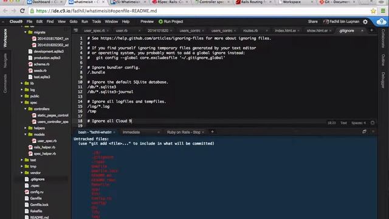Click the browser back arrow
389x219 pixels.
tap(5, 11)
